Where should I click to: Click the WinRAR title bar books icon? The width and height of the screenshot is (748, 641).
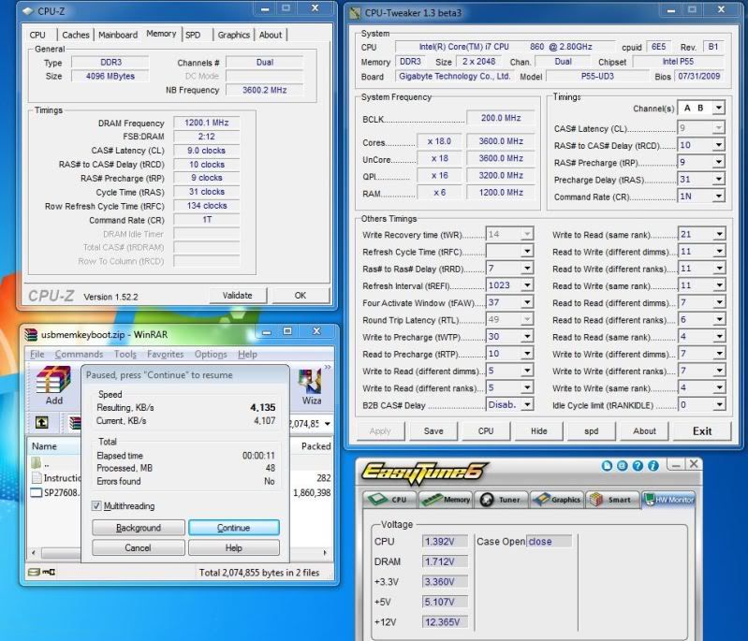point(31,334)
